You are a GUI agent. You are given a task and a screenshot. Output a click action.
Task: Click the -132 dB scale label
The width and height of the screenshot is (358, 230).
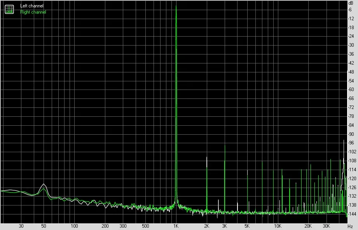point(352,196)
